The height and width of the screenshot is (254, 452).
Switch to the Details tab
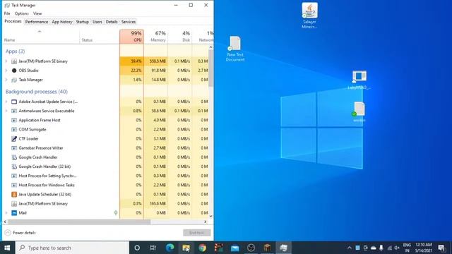112,22
